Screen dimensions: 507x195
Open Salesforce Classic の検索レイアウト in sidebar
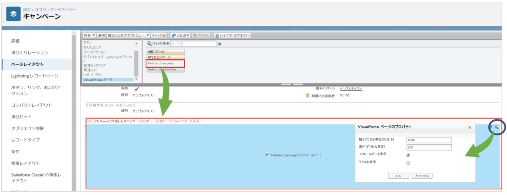[37, 177]
